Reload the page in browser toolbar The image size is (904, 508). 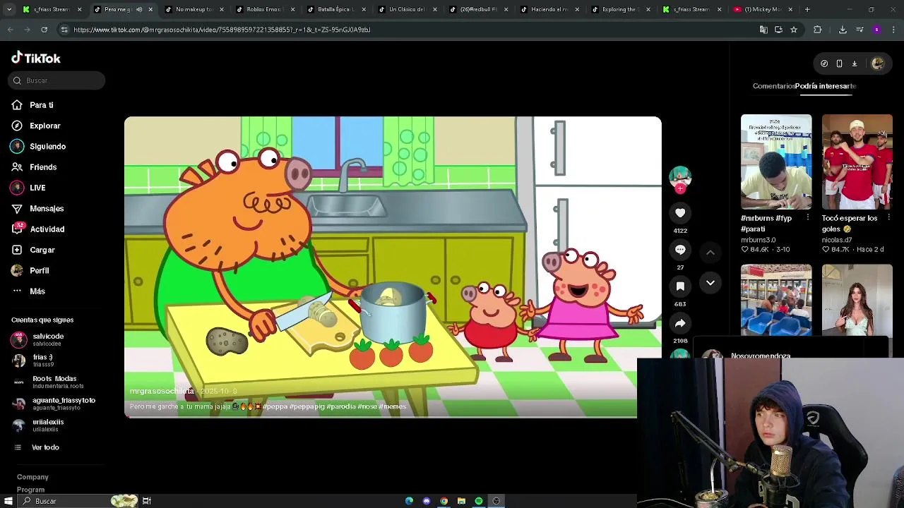(44, 30)
